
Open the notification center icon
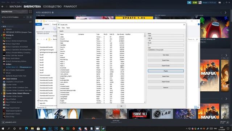[x=228, y=128]
